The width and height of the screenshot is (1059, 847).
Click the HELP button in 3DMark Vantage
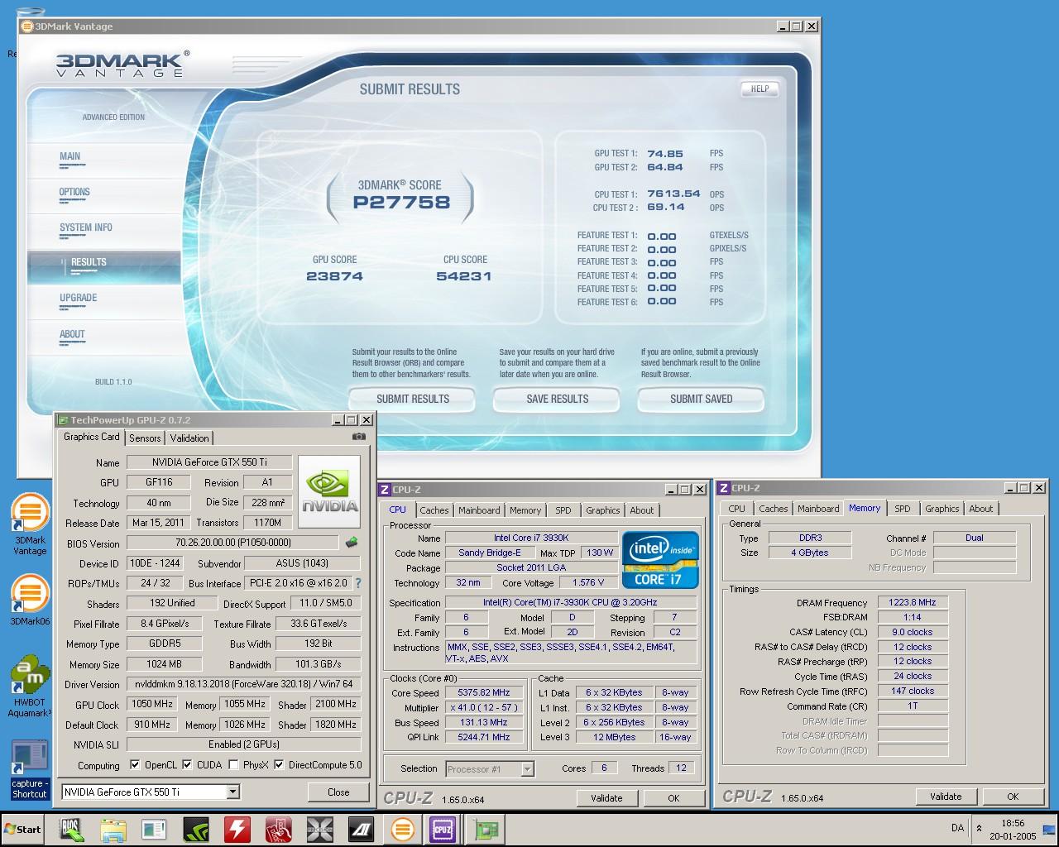coord(760,89)
